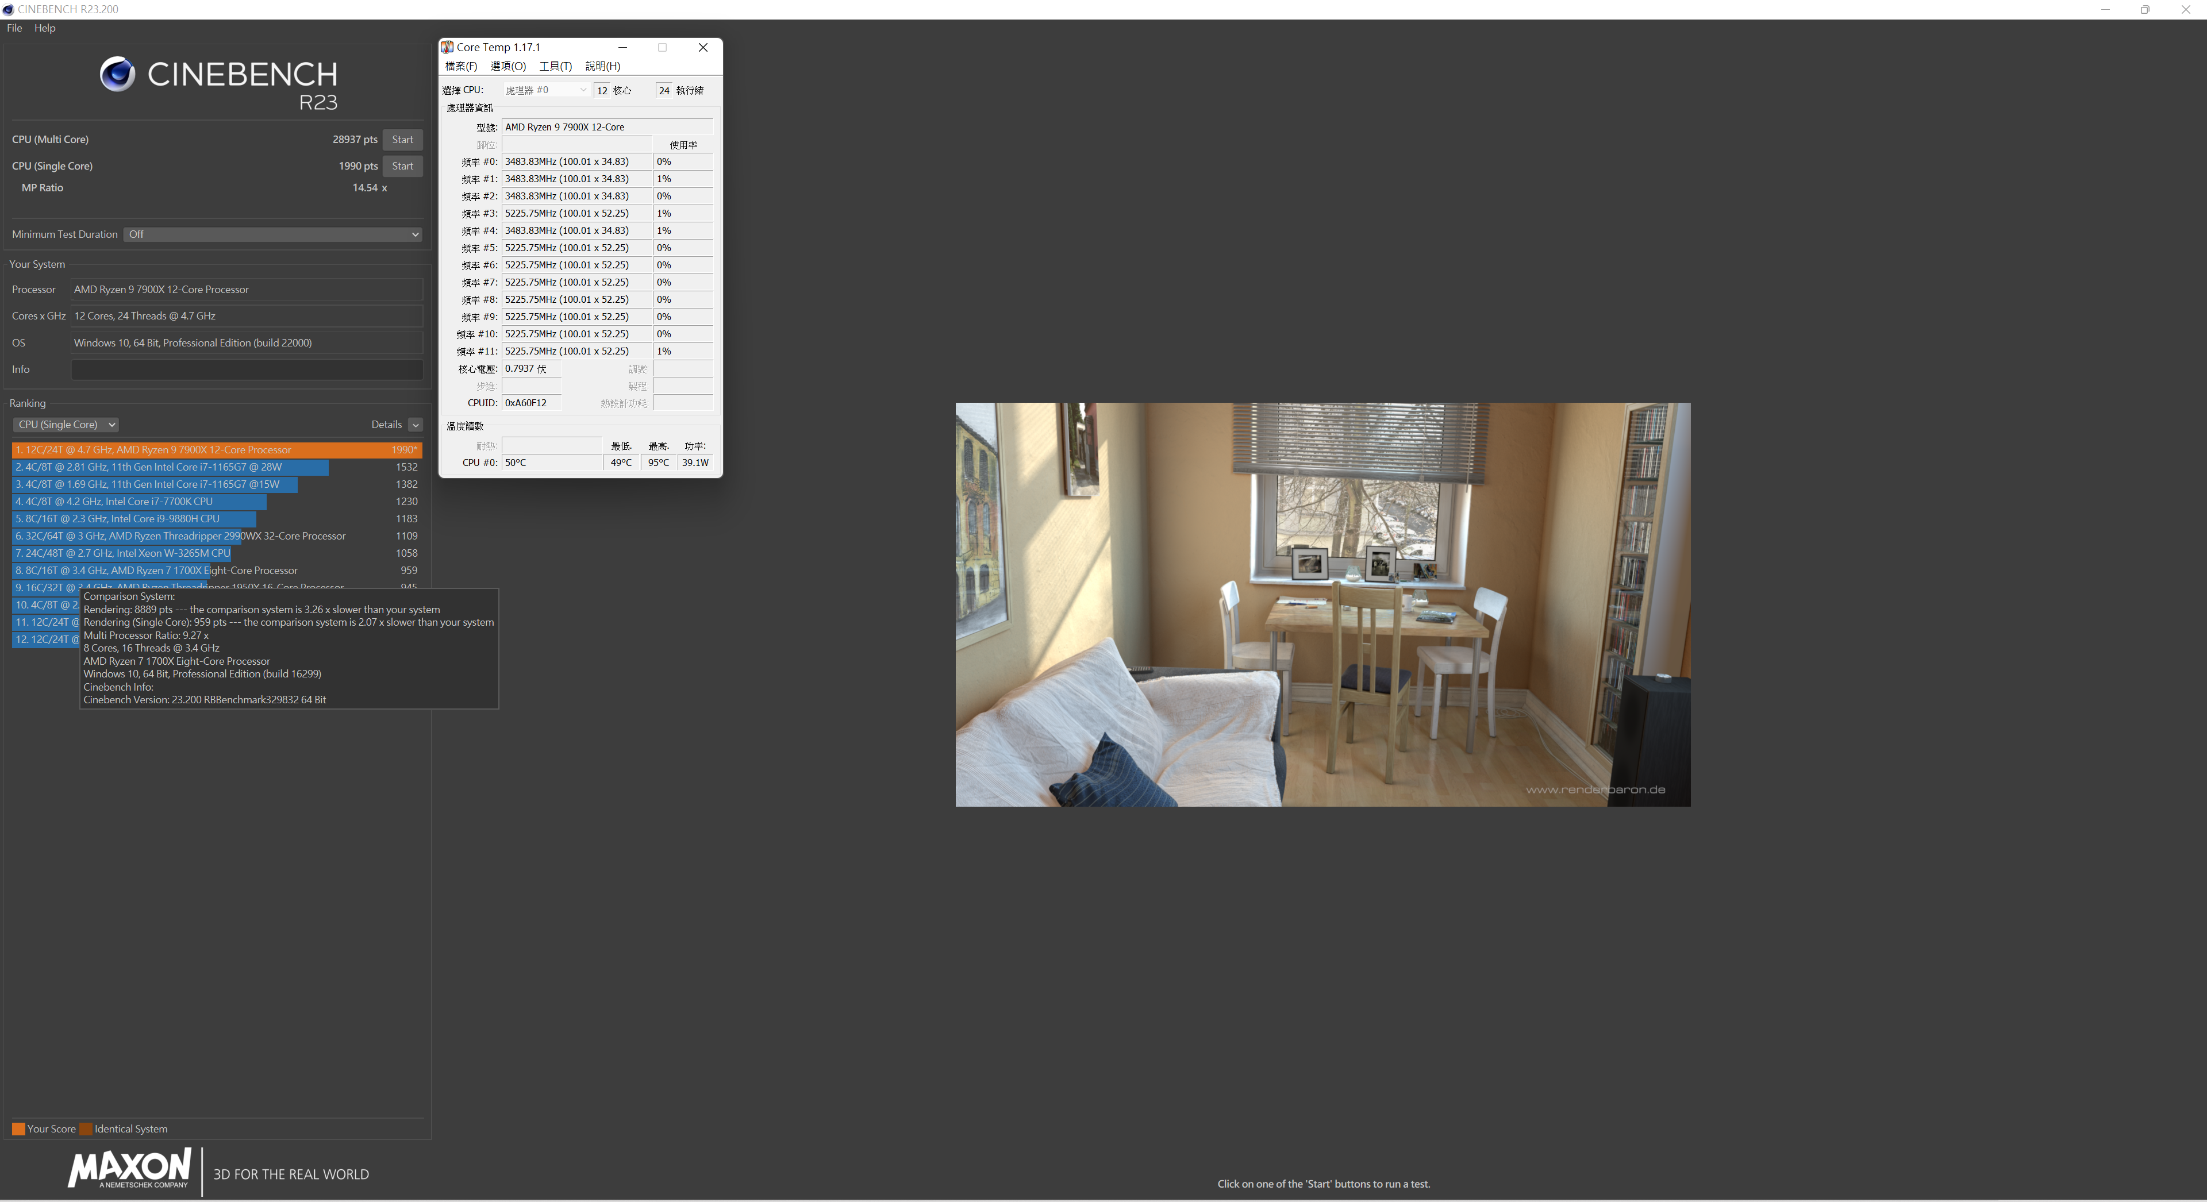Select the Xeon W-3265M ranking row
The width and height of the screenshot is (2207, 1202).
click(217, 553)
